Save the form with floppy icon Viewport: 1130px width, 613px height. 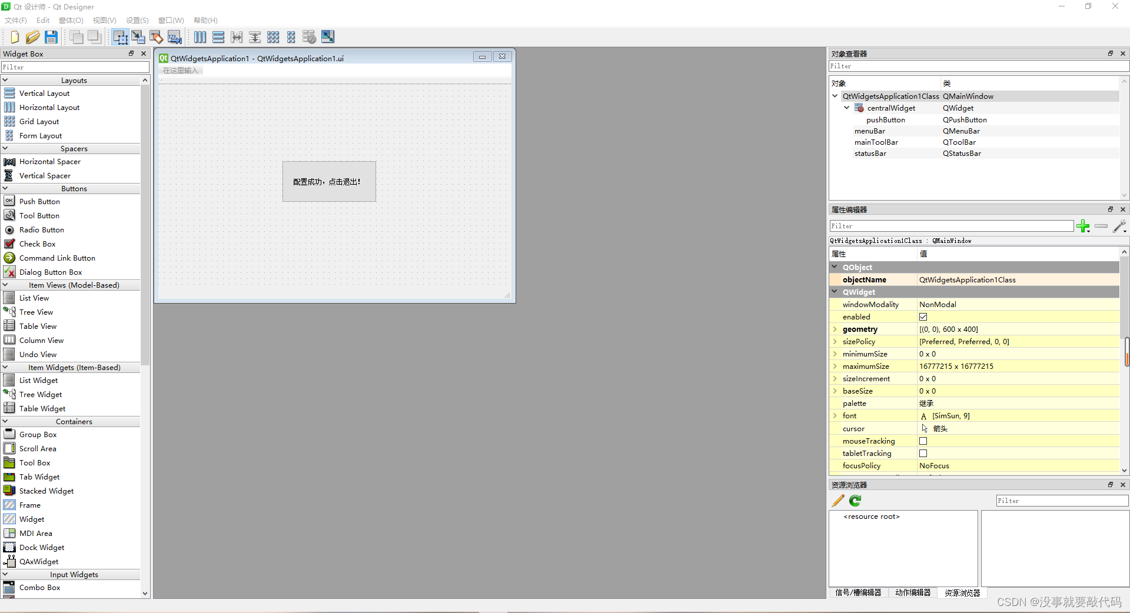coord(51,37)
